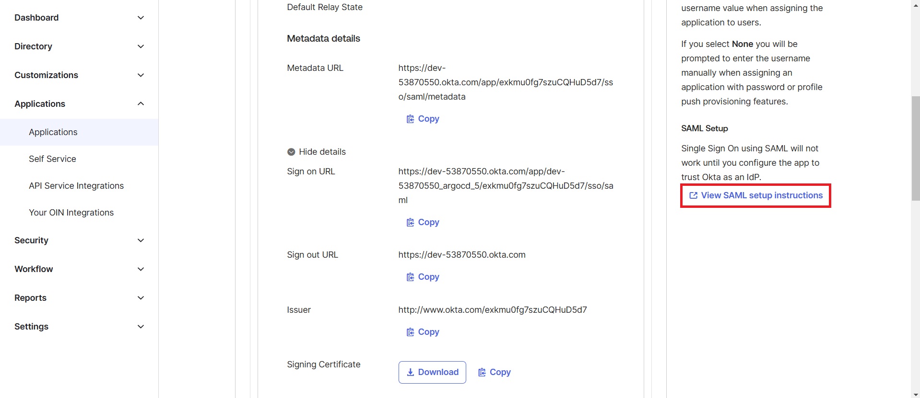
Task: Copy the Sign out URL
Action: point(422,276)
